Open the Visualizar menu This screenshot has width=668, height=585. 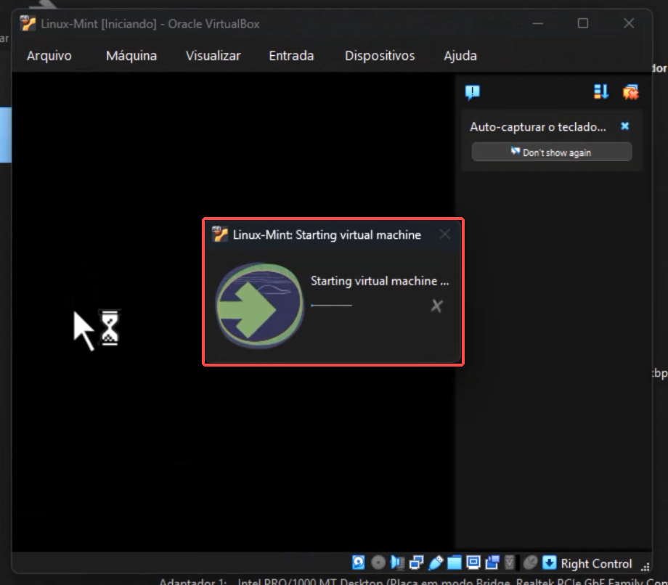[213, 56]
